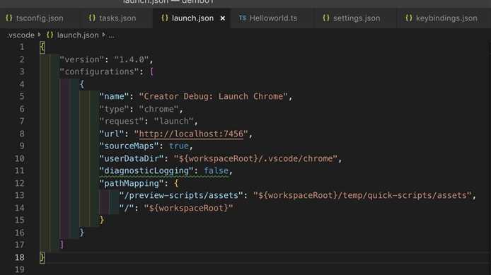Click the JSON icon on tasks.json tab
The image size is (491, 275).
point(92,18)
